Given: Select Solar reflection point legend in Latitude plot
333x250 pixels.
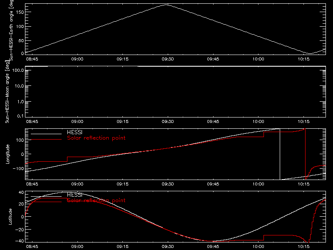Looking at the screenshot, I should pyautogui.click(x=96, y=200).
